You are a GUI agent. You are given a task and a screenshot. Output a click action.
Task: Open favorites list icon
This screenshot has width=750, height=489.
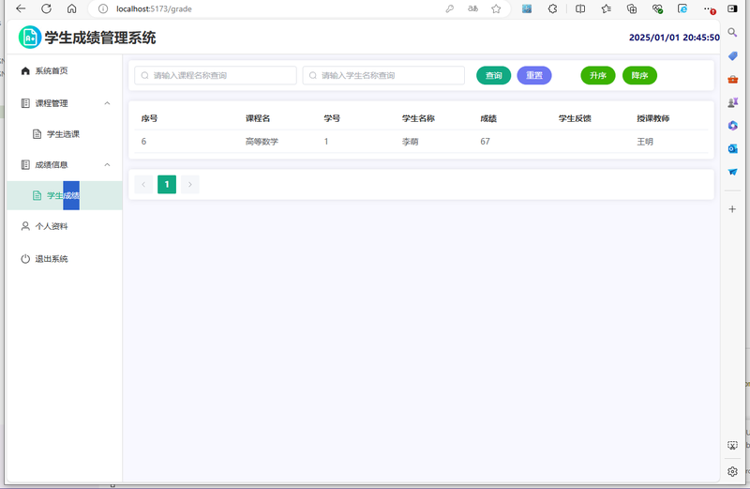pyautogui.click(x=606, y=8)
